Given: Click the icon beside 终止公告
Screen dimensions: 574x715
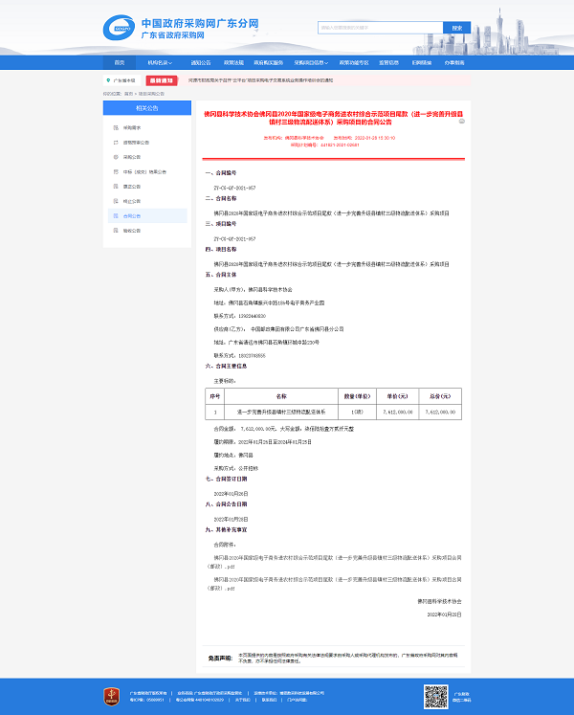Looking at the screenshot, I should click(x=116, y=201).
